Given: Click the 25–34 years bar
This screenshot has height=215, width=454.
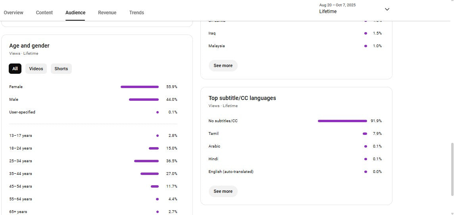Looking at the screenshot, I should tap(146, 161).
